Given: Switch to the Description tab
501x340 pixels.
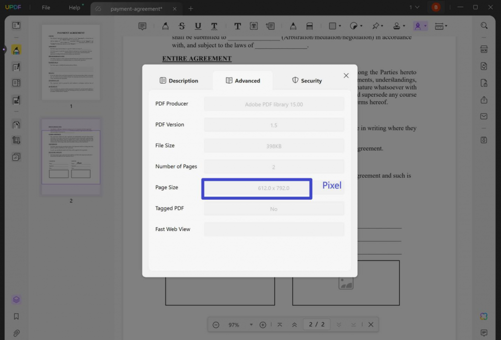Looking at the screenshot, I should pyautogui.click(x=180, y=81).
